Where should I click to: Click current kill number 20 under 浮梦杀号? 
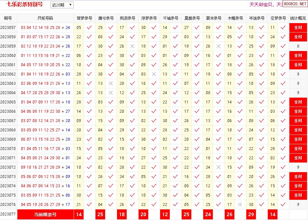coord(143,214)
